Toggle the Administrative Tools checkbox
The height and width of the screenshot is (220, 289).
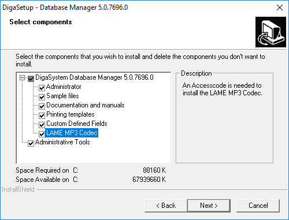tap(31, 143)
